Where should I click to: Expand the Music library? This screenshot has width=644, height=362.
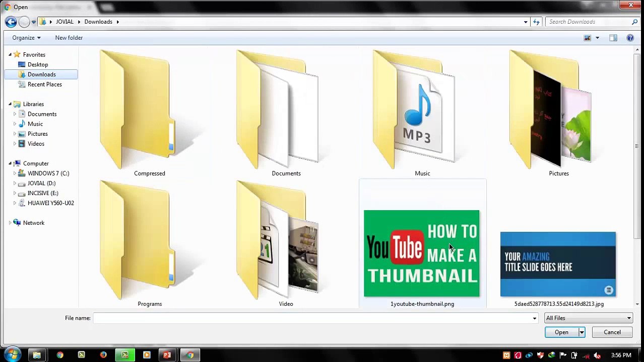tap(15, 124)
